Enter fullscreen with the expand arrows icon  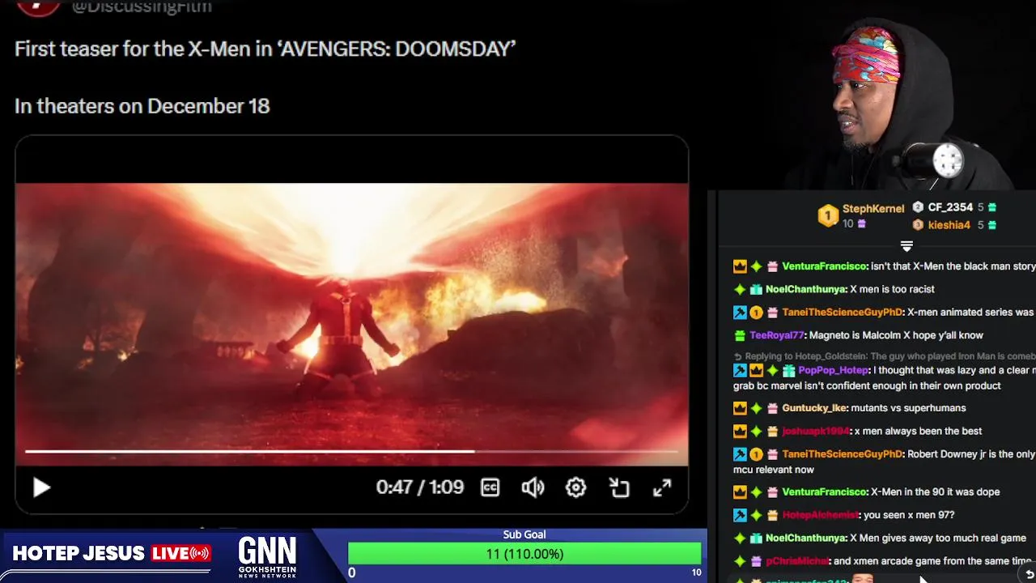coord(662,487)
